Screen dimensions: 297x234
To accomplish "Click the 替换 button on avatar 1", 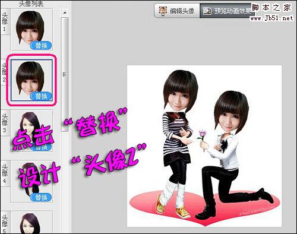I will point(41,46).
